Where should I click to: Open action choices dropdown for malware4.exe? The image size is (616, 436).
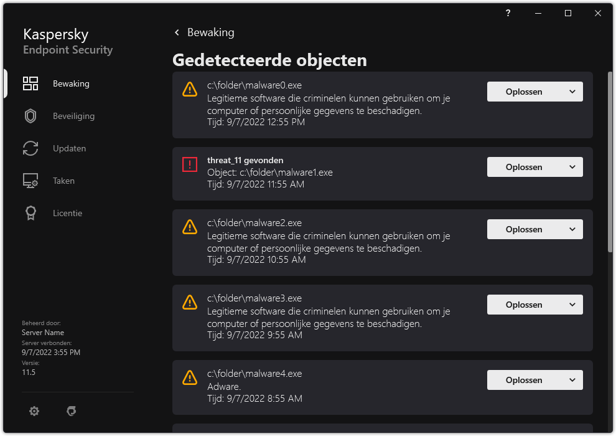click(x=574, y=380)
